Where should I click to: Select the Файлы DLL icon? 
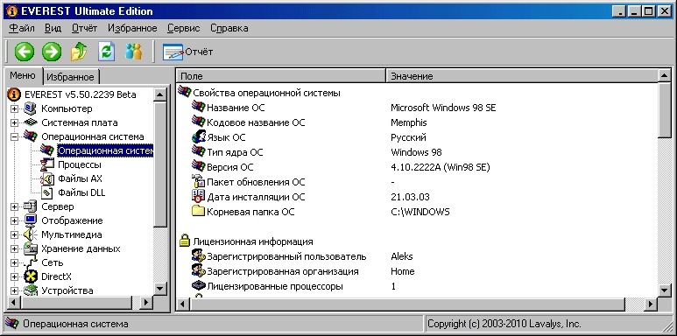46,192
